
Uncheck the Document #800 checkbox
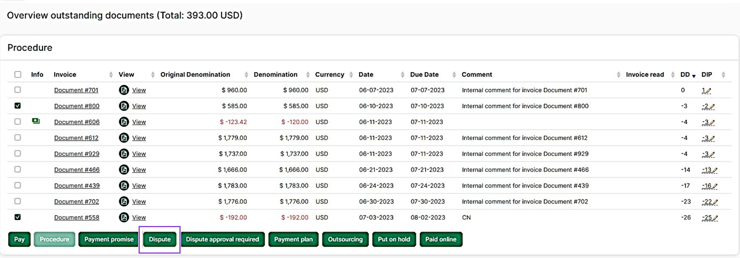[x=18, y=106]
